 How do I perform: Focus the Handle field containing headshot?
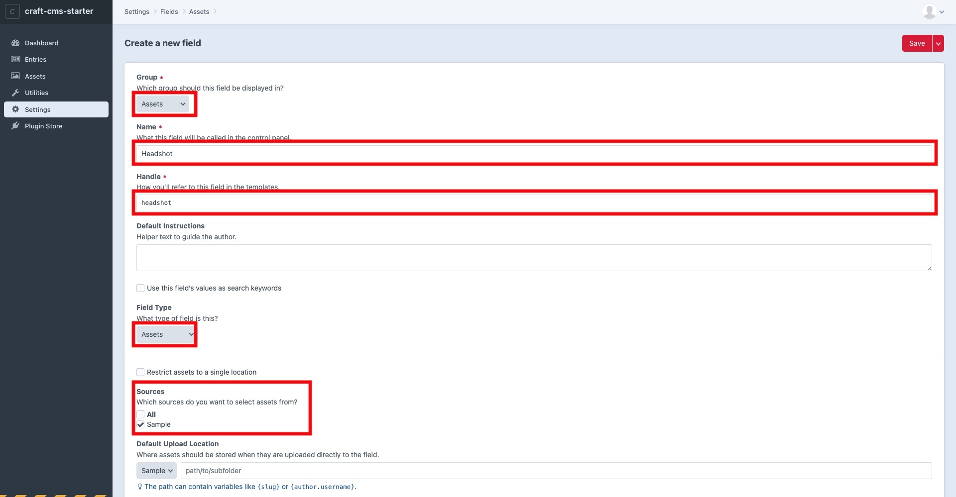point(534,203)
